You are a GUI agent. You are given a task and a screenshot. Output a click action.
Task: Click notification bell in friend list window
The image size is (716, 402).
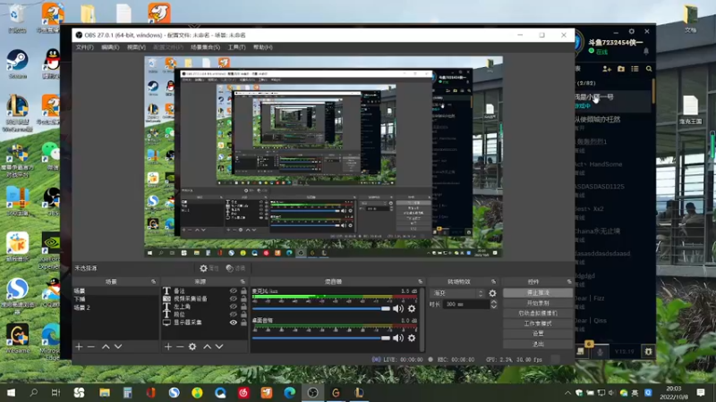pyautogui.click(x=646, y=51)
